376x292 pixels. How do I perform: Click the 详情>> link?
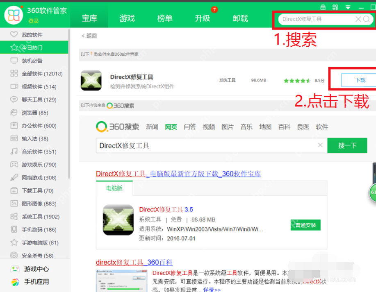click(x=212, y=290)
